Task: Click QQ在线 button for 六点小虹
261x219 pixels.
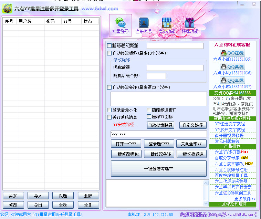Action: (x=232, y=53)
